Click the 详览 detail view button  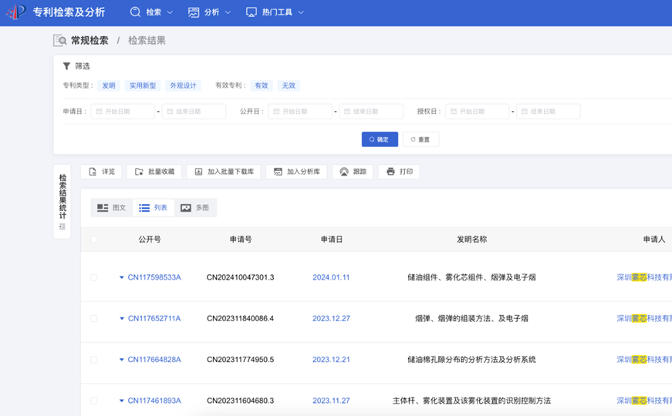(101, 172)
